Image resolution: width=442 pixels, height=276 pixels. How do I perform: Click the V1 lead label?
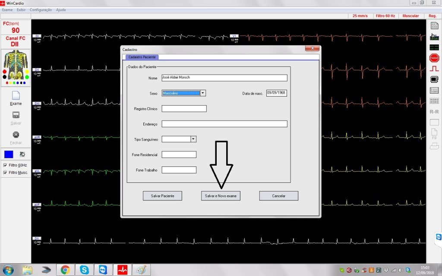tap(234, 36)
